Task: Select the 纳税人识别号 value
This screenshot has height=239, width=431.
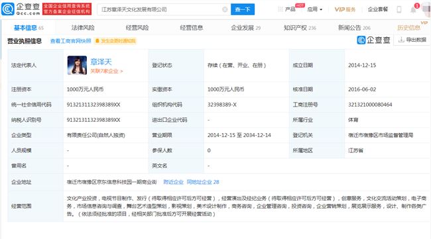Action: (x=93, y=120)
